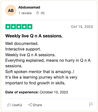The height and width of the screenshot is (112, 98).
Task: Click the location pin icon
Action: (x=38, y=13)
